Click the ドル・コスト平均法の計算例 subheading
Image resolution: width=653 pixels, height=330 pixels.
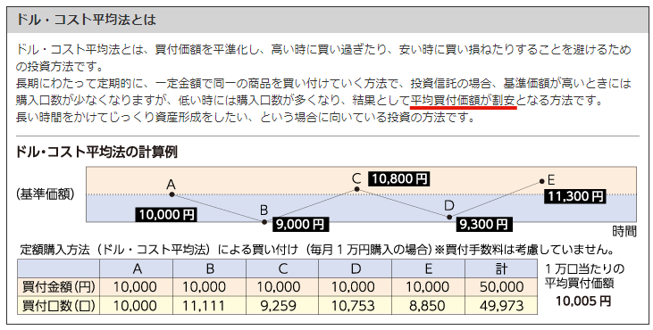pos(96,152)
